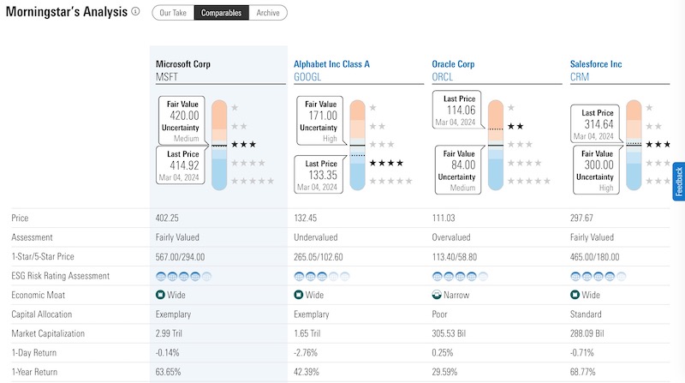Click the info icon beside Morningstar's Analysis
This screenshot has height=383, width=685.
135,13
